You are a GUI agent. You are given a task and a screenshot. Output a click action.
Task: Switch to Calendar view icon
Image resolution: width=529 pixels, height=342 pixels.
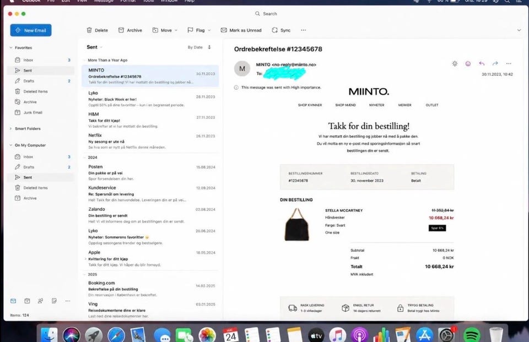27,301
